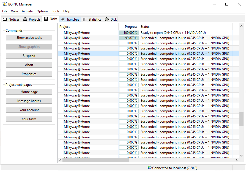246x171 pixels.
Task: Click the horizontal scrollbar right arrow
Action: pyautogui.click(x=237, y=160)
